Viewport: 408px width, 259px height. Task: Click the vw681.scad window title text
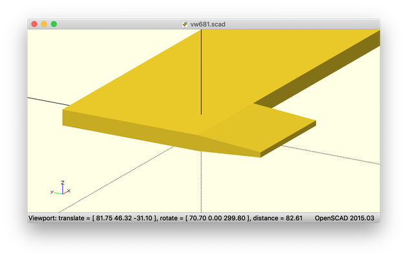point(208,24)
